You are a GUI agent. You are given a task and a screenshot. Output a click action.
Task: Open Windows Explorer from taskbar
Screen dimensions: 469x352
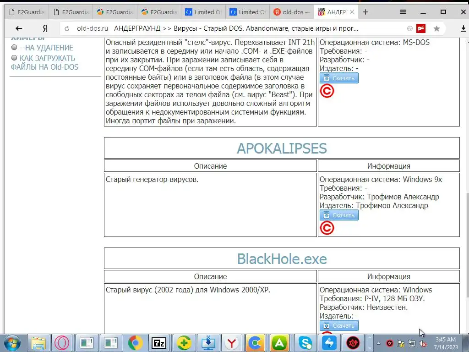pos(38,343)
